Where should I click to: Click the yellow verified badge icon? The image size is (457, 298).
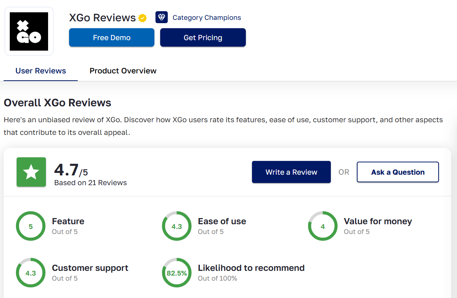(x=142, y=18)
